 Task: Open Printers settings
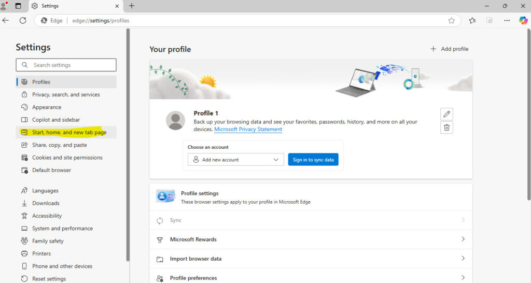point(66,253)
